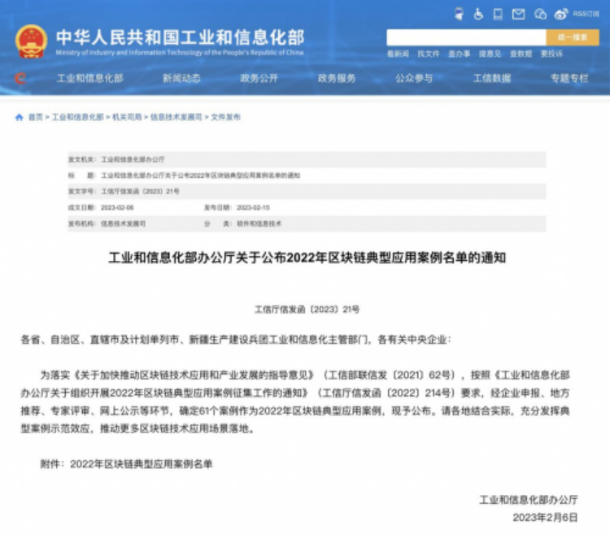The height and width of the screenshot is (538, 610).
Task: Click the notice headline about 2022年区块链典型应用案例名单
Action: click(307, 258)
